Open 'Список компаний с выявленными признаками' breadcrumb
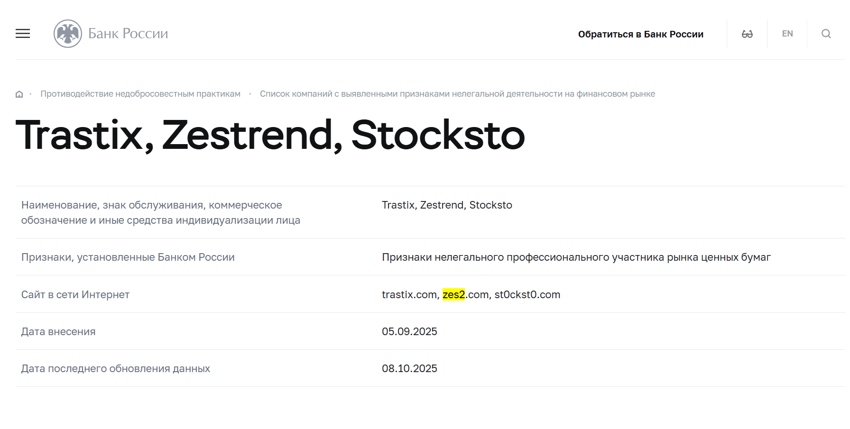 (457, 94)
